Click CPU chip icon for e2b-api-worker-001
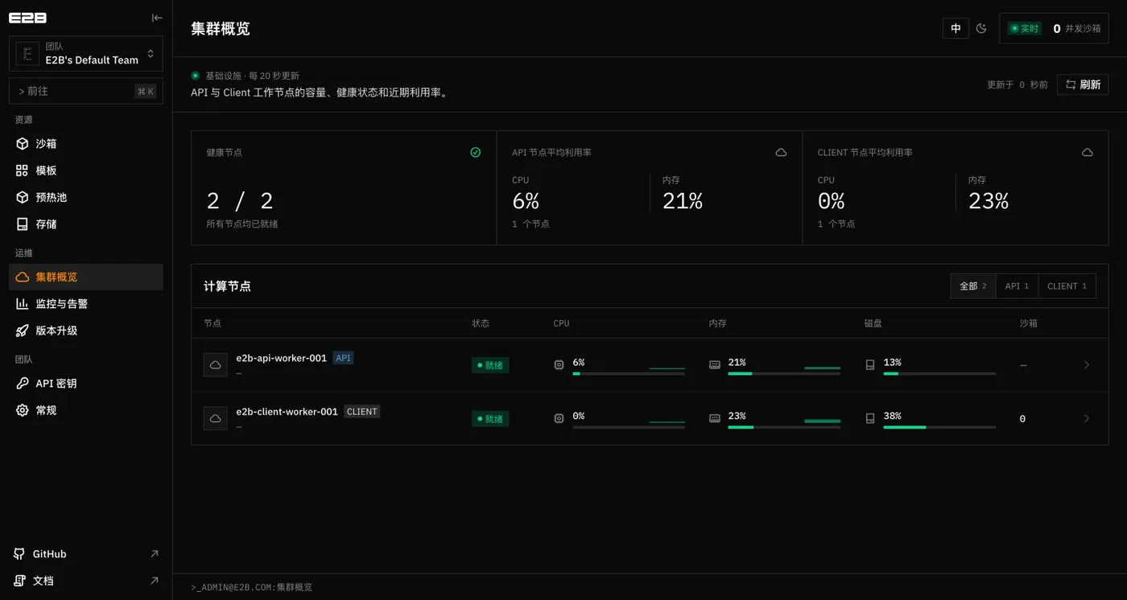Screen dimensions: 1127x600 click(559, 365)
